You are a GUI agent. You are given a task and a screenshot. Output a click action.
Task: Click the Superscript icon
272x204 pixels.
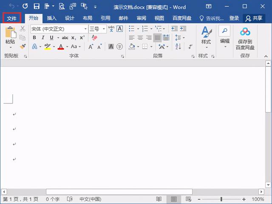pyautogui.click(x=82, y=38)
